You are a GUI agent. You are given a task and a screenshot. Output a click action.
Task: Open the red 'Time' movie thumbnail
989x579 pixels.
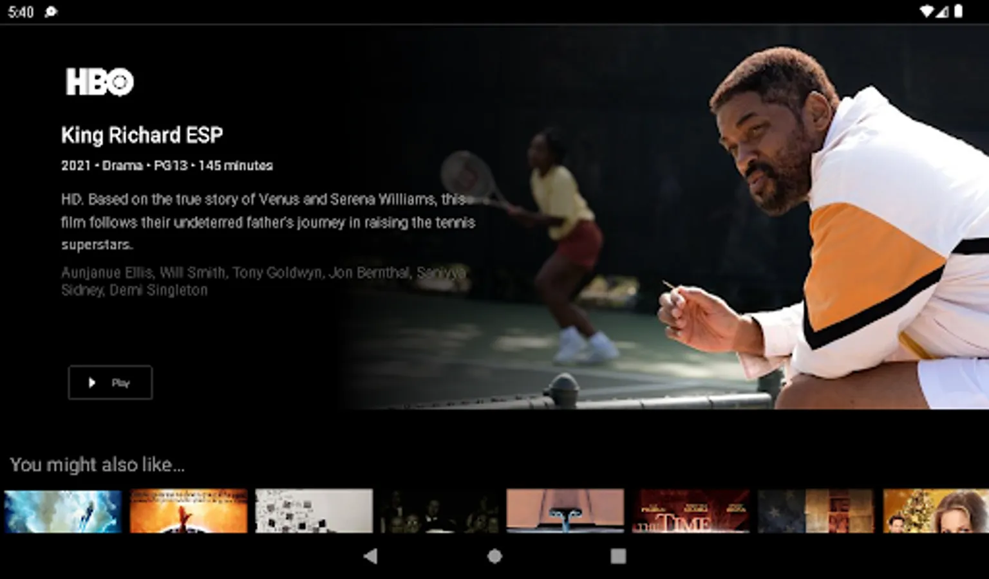click(x=691, y=511)
